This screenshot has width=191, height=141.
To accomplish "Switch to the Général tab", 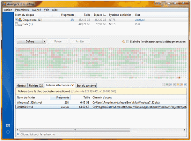I will tap(22, 86).
